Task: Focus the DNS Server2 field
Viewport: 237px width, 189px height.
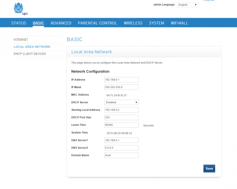Action: click(x=121, y=148)
